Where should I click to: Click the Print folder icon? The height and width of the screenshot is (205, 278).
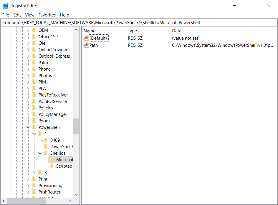[34, 179]
